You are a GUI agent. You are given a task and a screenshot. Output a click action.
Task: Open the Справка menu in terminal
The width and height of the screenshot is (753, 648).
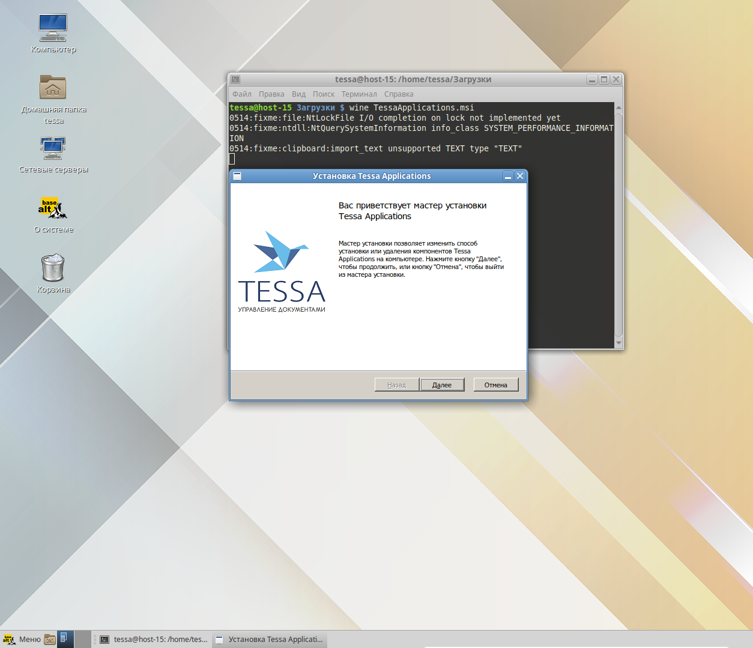[399, 94]
